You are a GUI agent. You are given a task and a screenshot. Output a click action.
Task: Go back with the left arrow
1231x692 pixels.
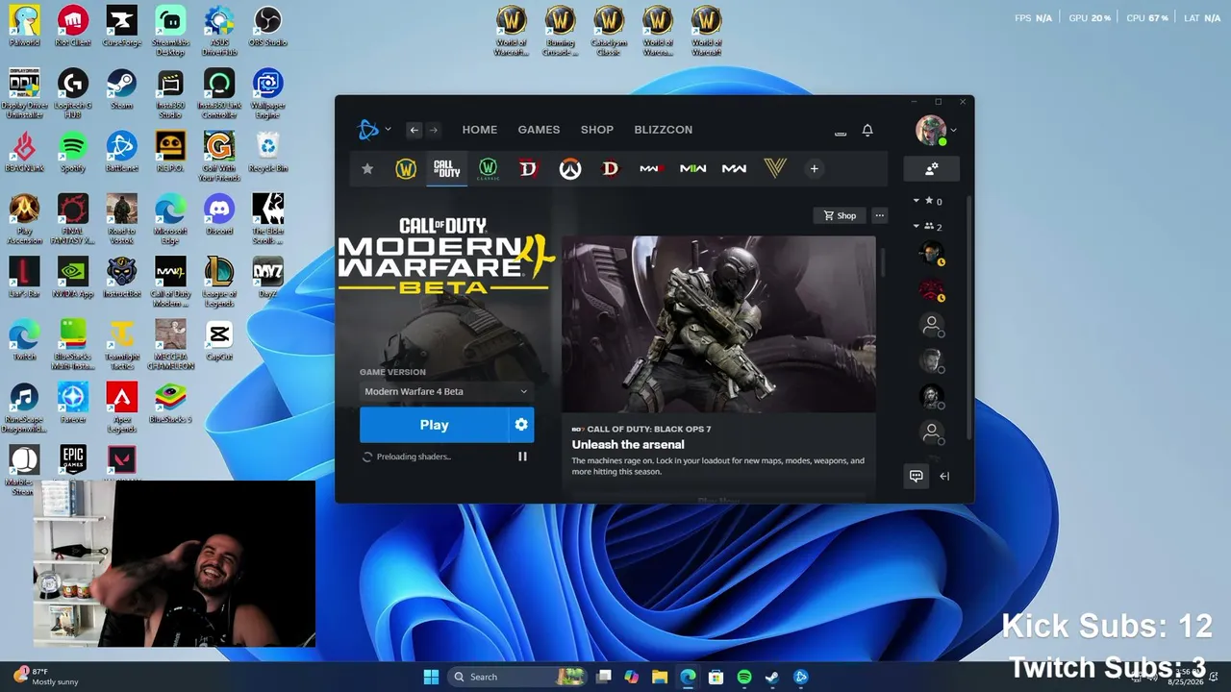coord(414,130)
